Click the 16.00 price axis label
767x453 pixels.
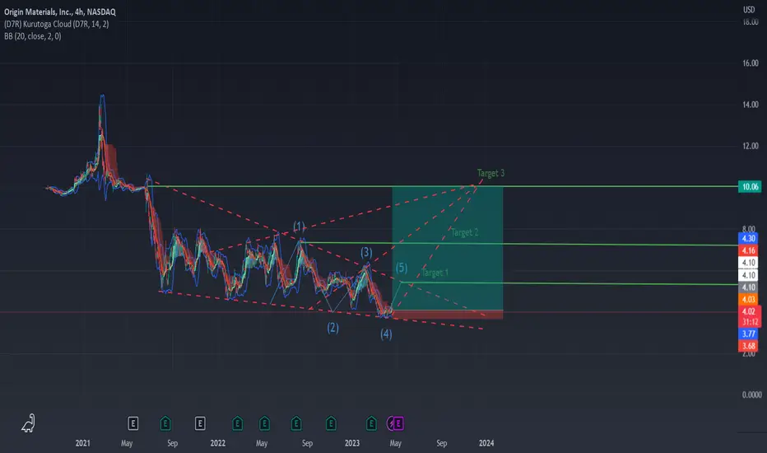click(751, 63)
